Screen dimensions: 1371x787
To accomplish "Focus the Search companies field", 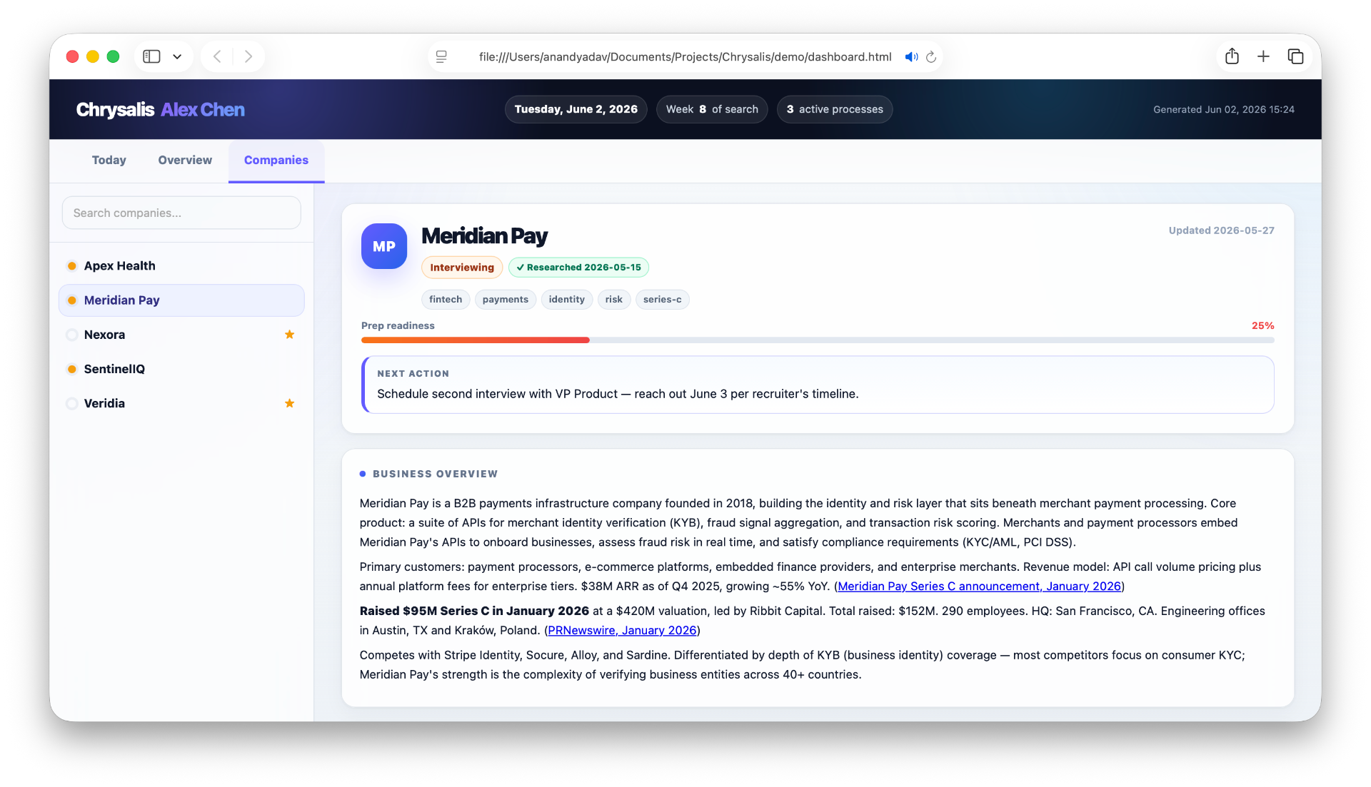I will click(x=181, y=213).
